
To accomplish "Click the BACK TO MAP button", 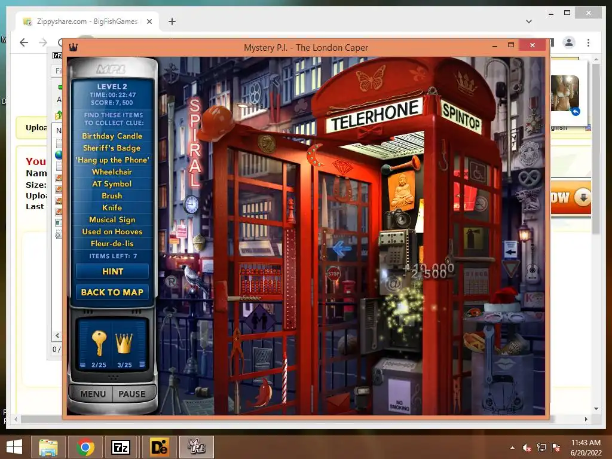I will (112, 292).
